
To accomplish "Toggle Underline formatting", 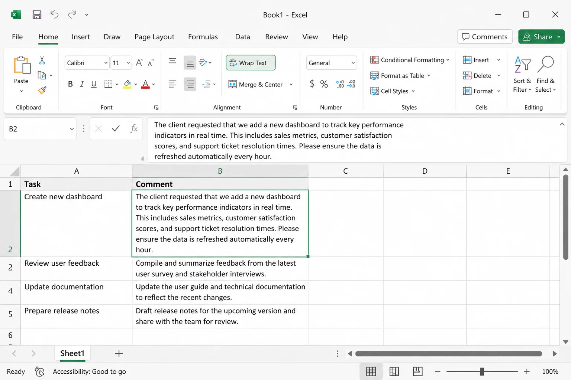I will pyautogui.click(x=94, y=84).
